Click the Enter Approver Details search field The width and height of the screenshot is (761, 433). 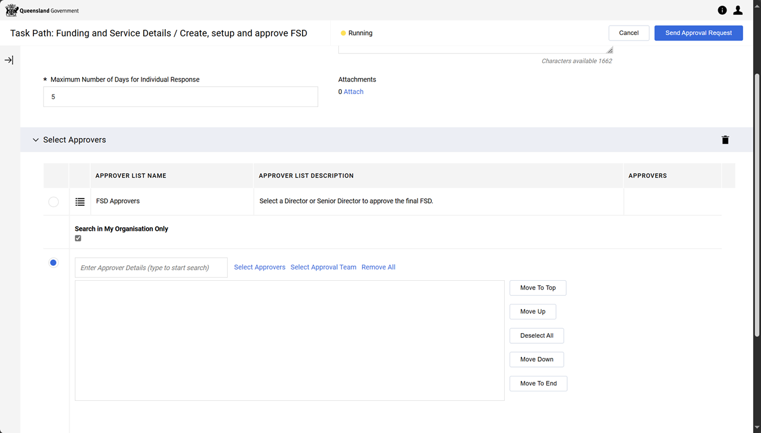pyautogui.click(x=151, y=268)
